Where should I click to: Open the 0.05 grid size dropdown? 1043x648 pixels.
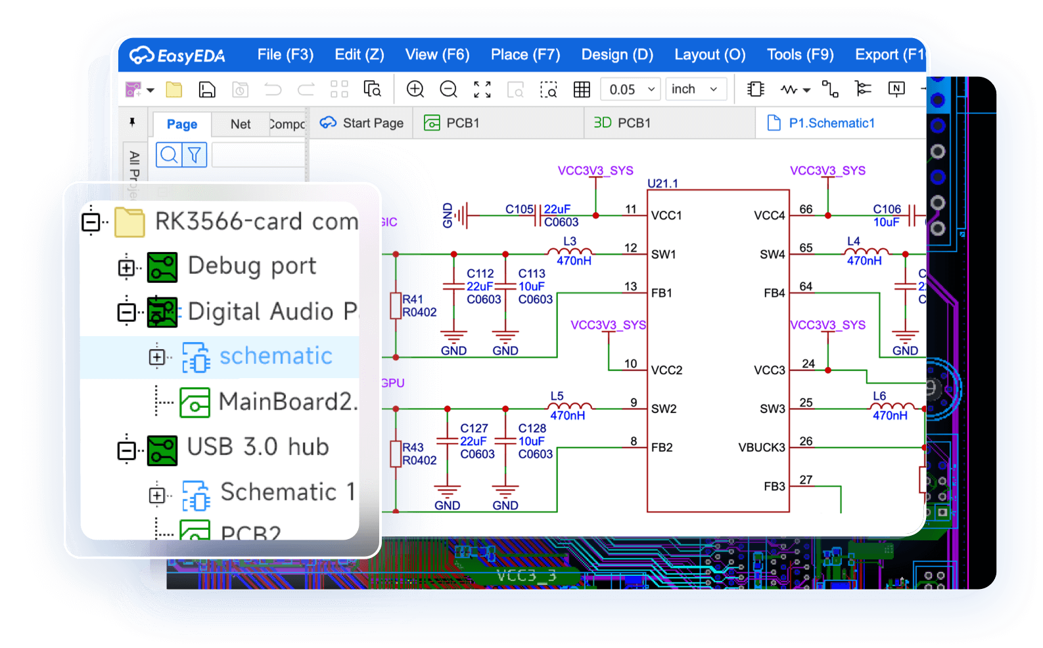point(632,89)
